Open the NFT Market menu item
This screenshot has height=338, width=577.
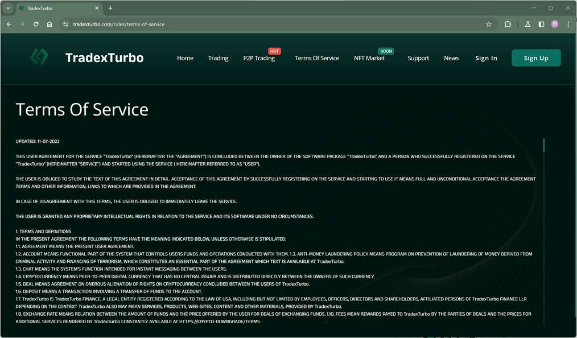[369, 57]
